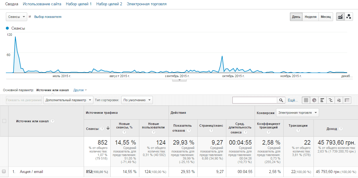This screenshot has width=358, height=178.
Task: Select the line chart display icon
Action: 340,17
